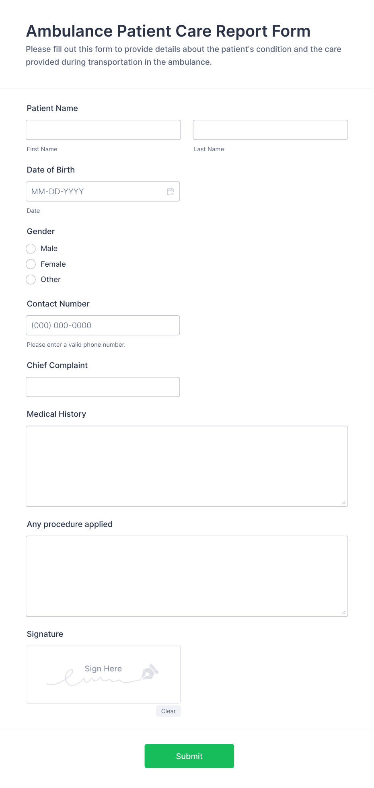
Task: Click the Medical History resize handle
Action: tap(344, 502)
